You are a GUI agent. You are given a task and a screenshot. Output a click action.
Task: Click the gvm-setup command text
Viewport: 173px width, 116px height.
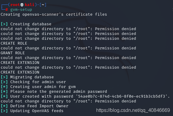click(x=21, y=10)
